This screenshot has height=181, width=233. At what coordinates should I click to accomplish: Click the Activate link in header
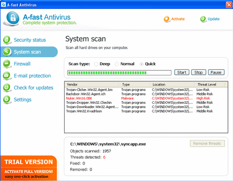(178, 19)
